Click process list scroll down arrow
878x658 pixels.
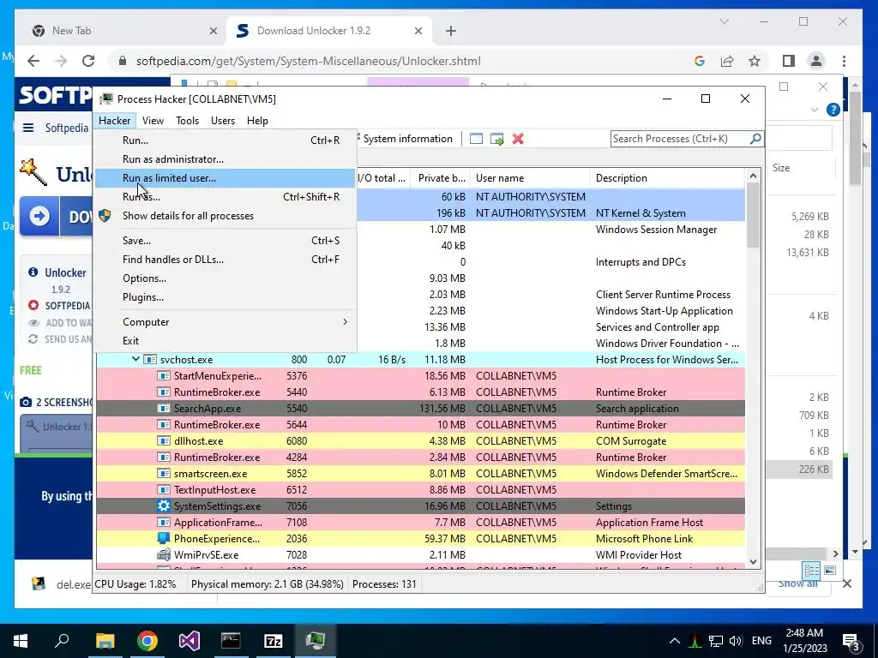click(753, 562)
